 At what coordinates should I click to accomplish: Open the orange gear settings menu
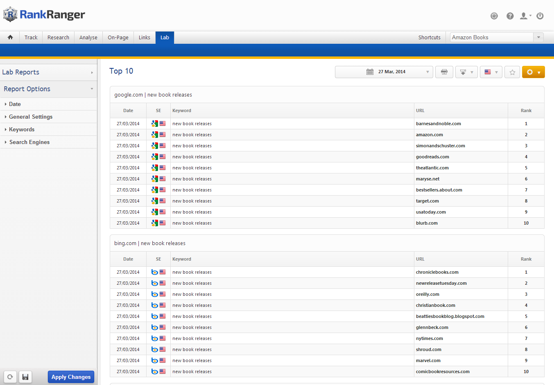pos(533,72)
